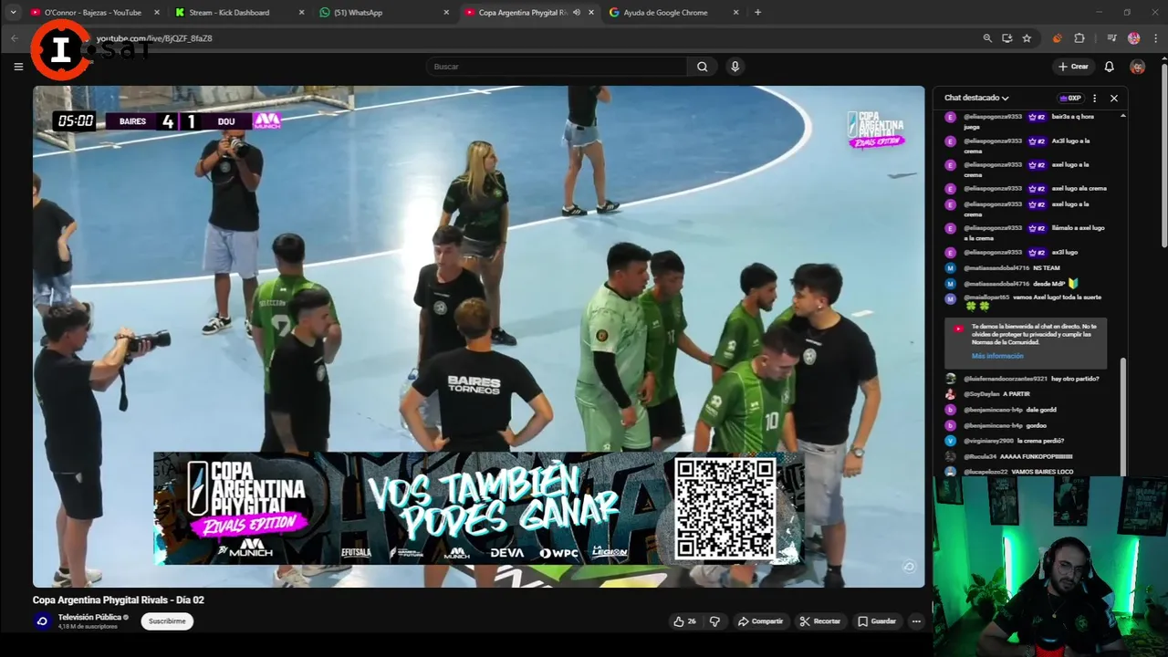Like the video with thumbs up
Viewport: 1168px width, 657px height.
[x=679, y=621]
